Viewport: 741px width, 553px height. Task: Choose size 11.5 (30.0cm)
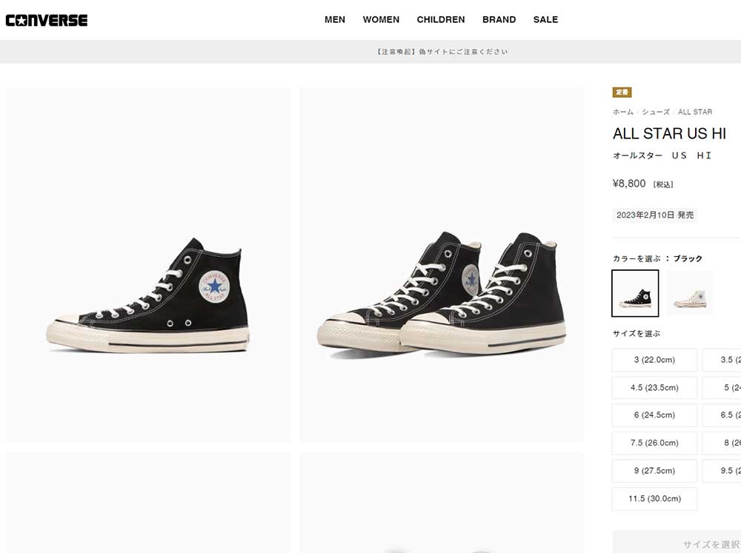[654, 499]
